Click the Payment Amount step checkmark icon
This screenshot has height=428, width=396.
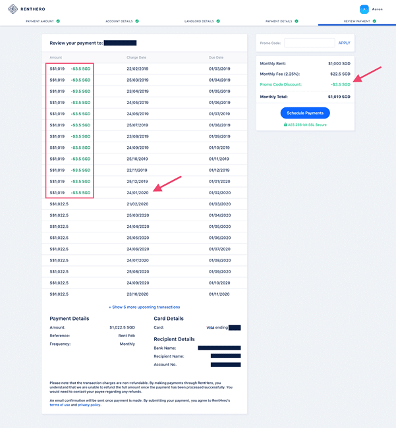tap(58, 21)
